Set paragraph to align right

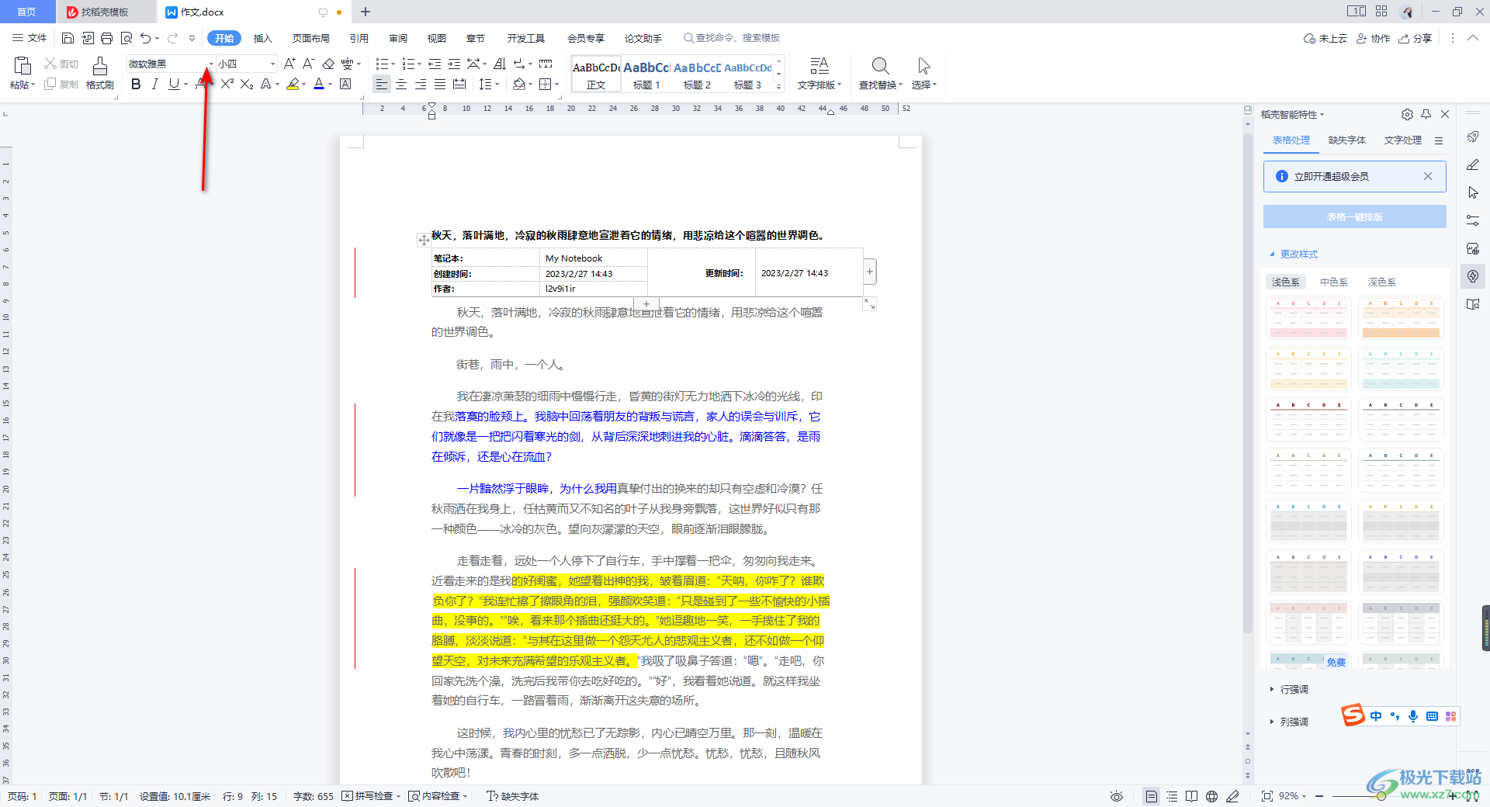tap(420, 84)
